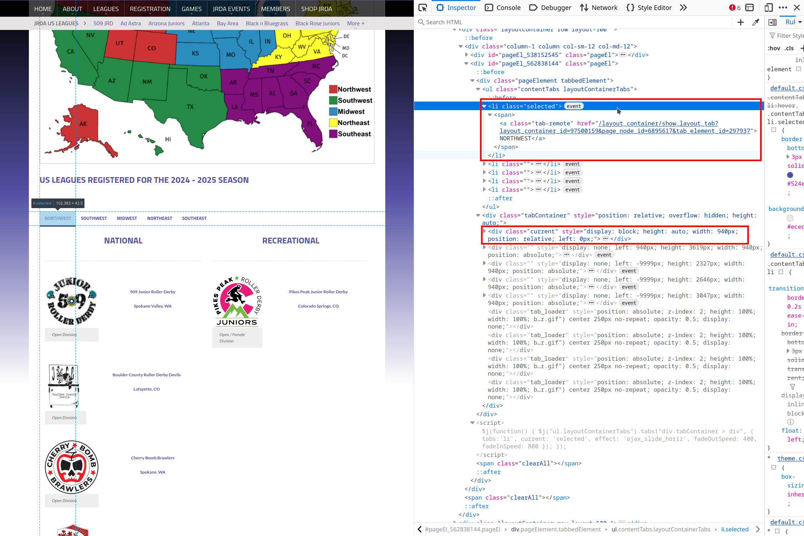Click the funnel icon in Filter Styles
Image resolution: width=804 pixels, height=536 pixels.
[x=772, y=36]
